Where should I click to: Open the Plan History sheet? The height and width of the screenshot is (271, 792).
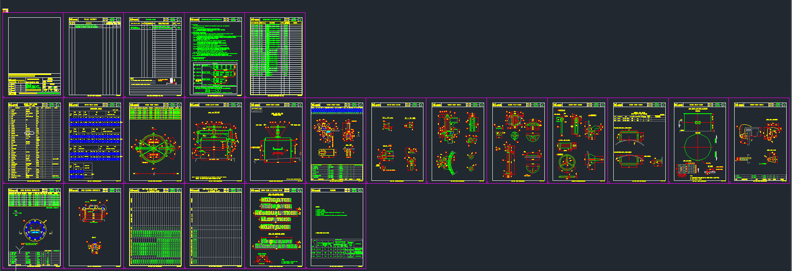click(95, 56)
